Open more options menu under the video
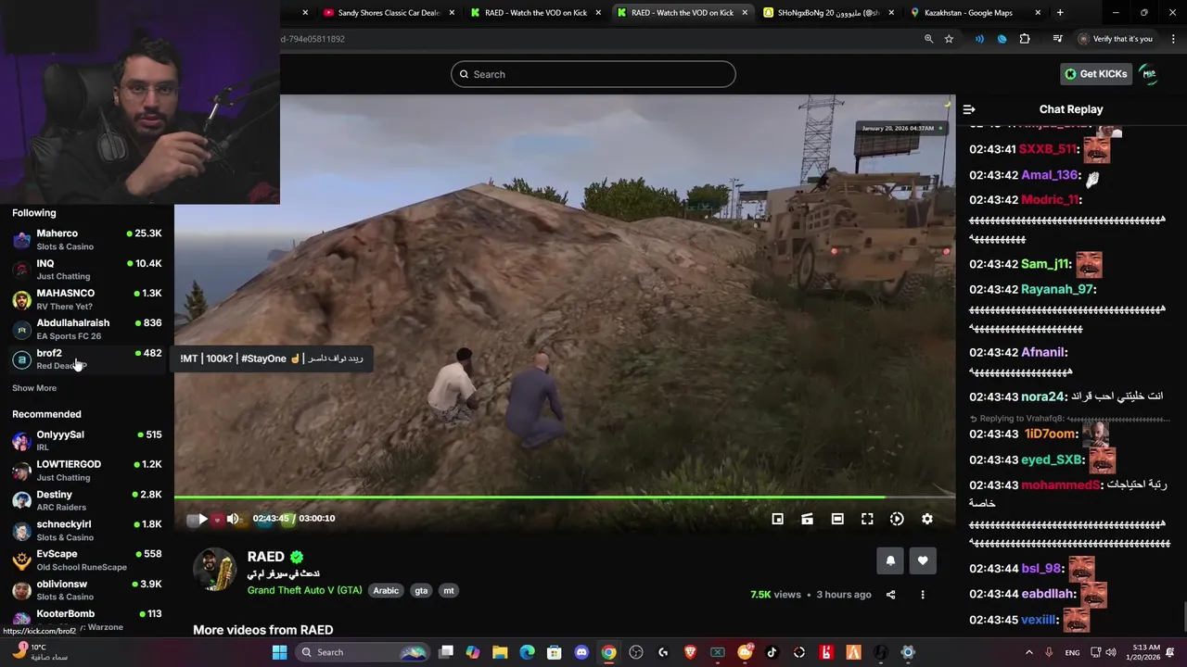This screenshot has width=1187, height=667. pyautogui.click(x=922, y=595)
